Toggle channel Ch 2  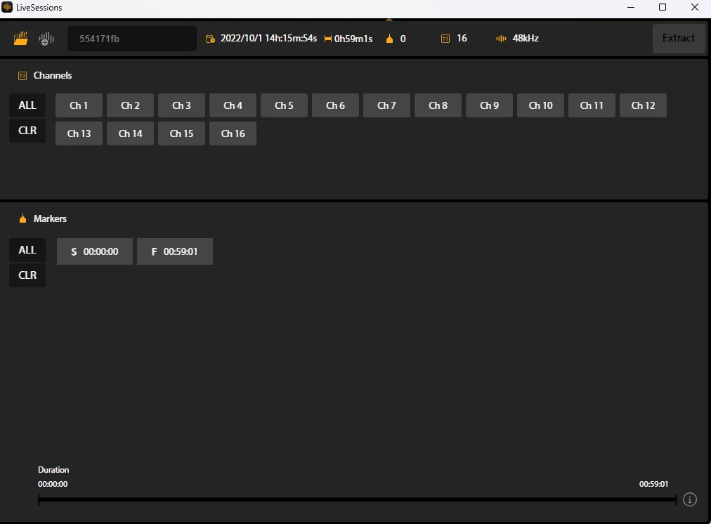point(130,105)
